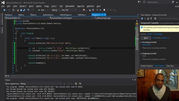Open the RESHARPER menu

point(70,6)
